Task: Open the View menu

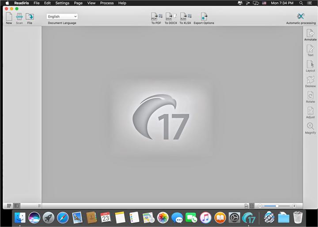Action: coord(91,3)
